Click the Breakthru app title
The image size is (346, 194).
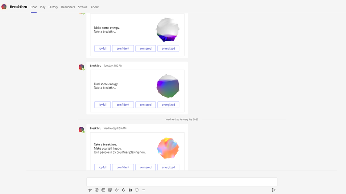coord(18,7)
